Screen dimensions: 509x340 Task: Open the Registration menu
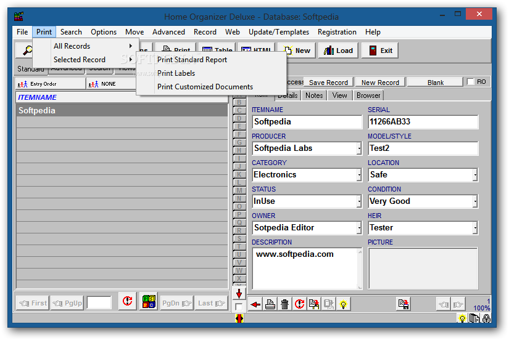click(x=337, y=32)
